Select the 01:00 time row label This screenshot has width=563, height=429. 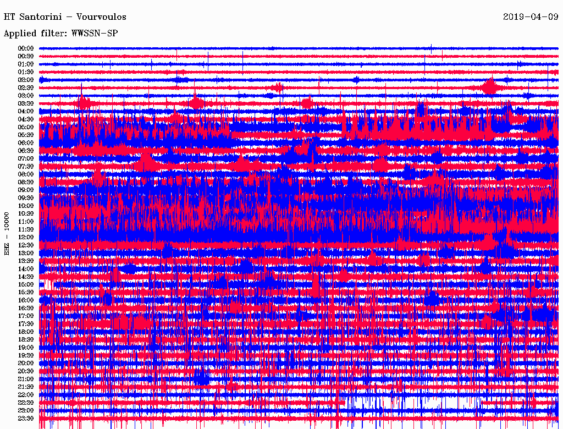point(25,64)
